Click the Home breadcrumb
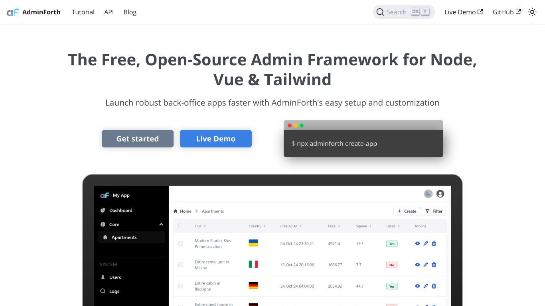This screenshot has height=306, width=545. pyautogui.click(x=182, y=211)
